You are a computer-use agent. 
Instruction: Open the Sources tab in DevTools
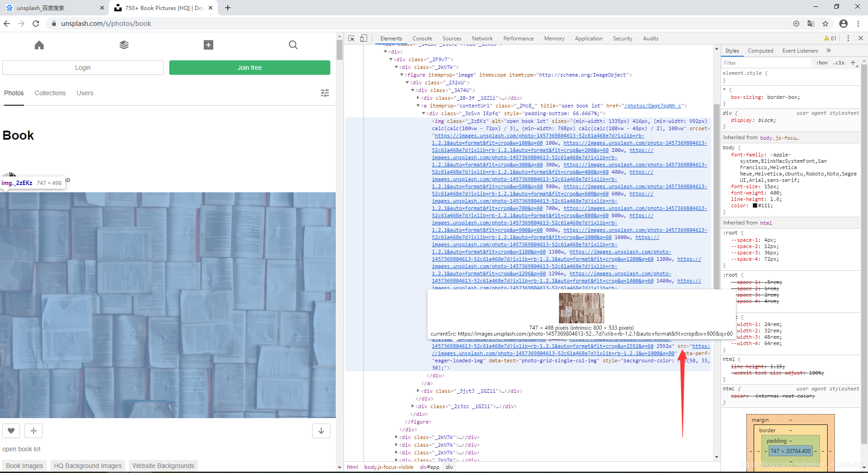452,39
